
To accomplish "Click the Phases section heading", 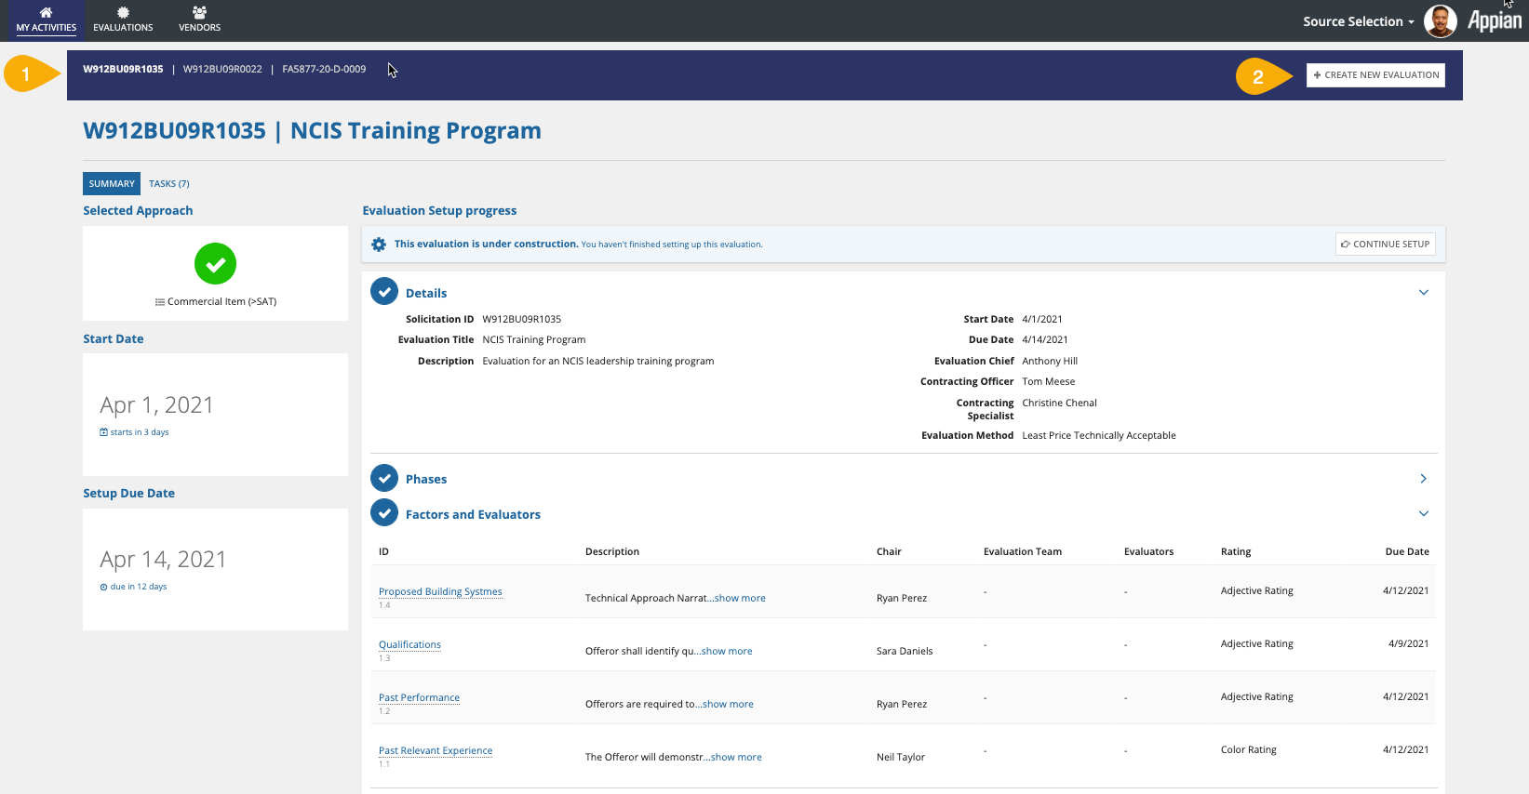I will (426, 479).
